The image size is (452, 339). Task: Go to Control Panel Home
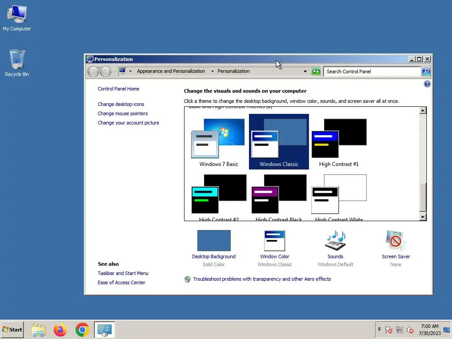click(x=118, y=89)
